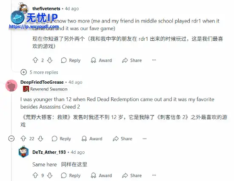The width and height of the screenshot is (234, 181).
Task: Give Award to thefivetenets' comment
Action: (x=101, y=60)
